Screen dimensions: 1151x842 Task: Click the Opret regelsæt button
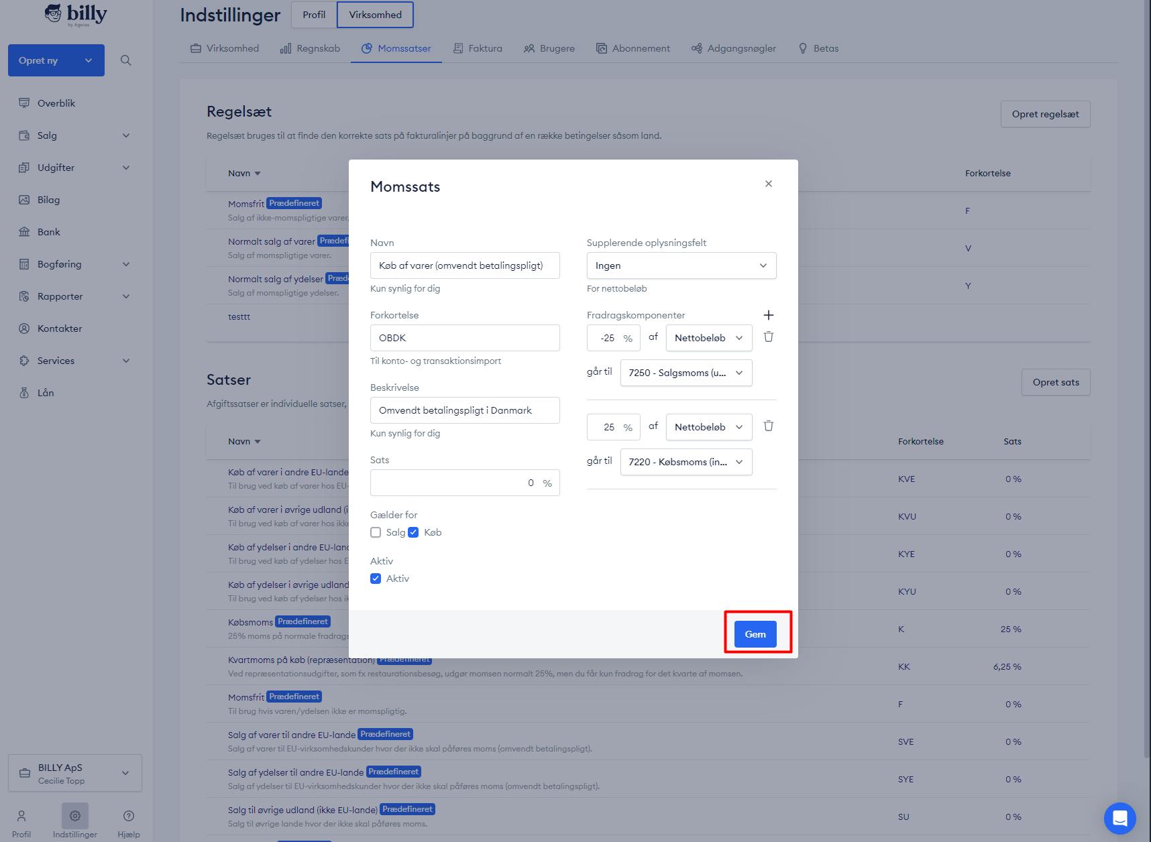[x=1045, y=114]
